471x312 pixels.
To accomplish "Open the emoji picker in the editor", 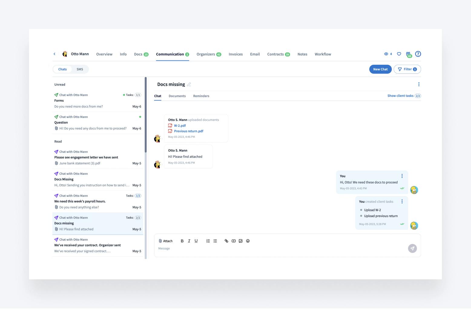I will (x=248, y=241).
